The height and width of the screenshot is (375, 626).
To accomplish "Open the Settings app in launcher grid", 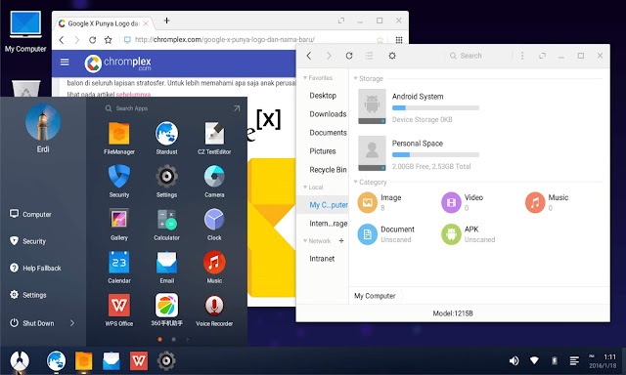I will point(166,181).
